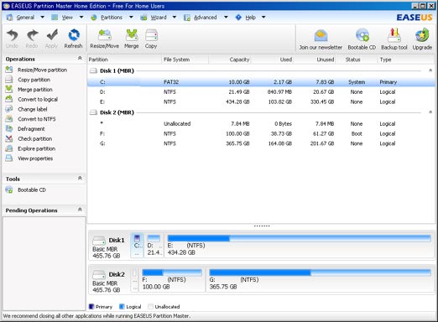Screen dimensions: 438x322
Task: Click dropdown arrow next to View
Action: [81, 18]
